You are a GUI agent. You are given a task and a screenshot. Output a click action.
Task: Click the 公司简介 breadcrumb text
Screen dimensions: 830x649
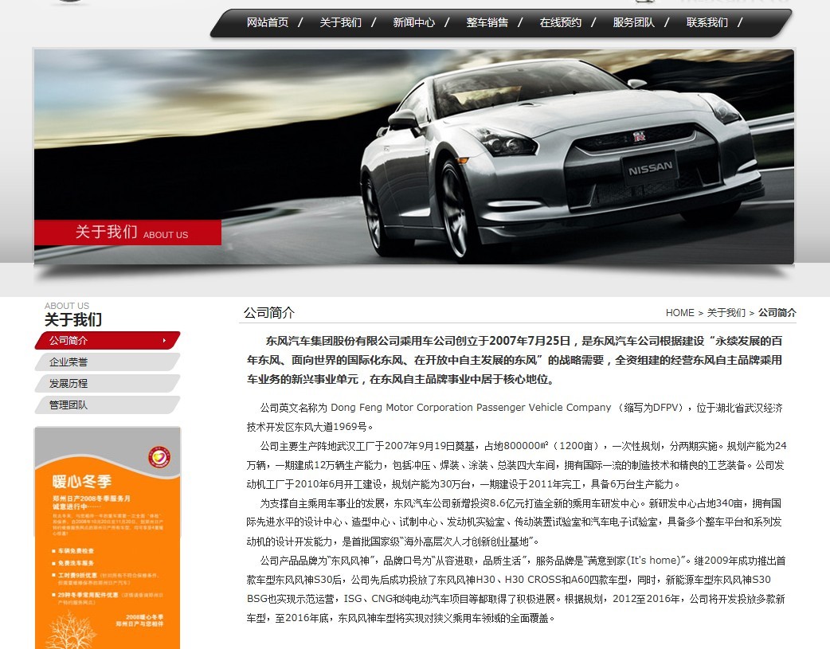[x=777, y=313]
